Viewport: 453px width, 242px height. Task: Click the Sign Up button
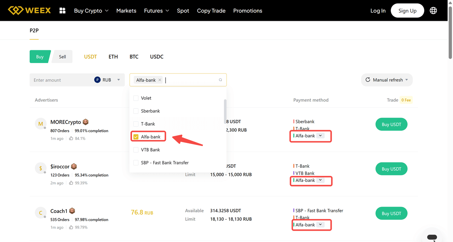[x=407, y=11]
